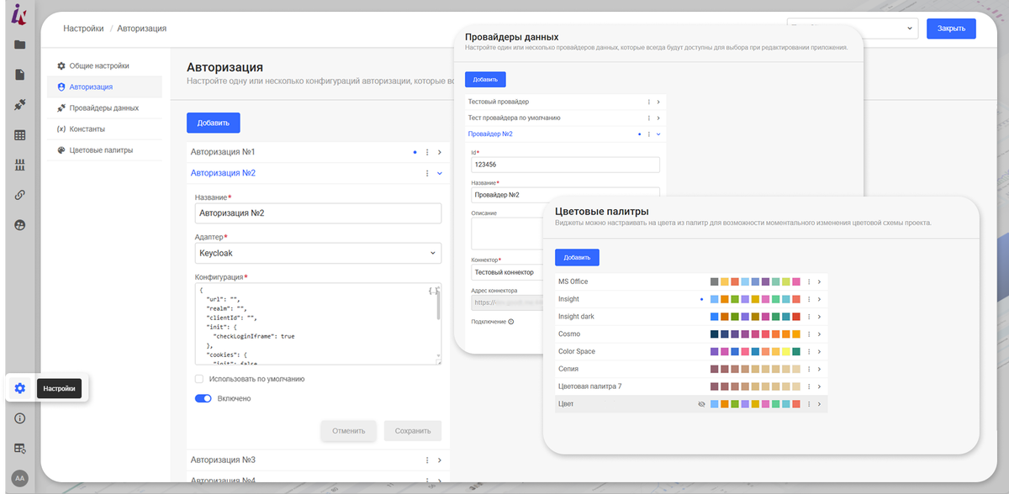Collapse Провайдер №2 row chevron
1009x494 pixels.
coord(658,134)
